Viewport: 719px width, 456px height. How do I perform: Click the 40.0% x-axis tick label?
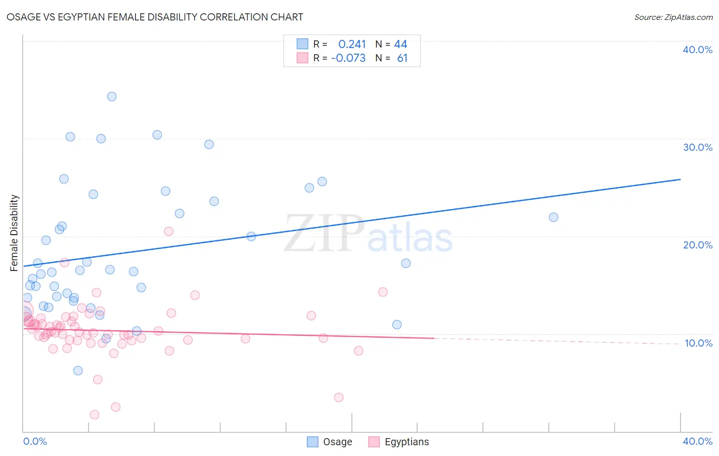tap(698, 441)
